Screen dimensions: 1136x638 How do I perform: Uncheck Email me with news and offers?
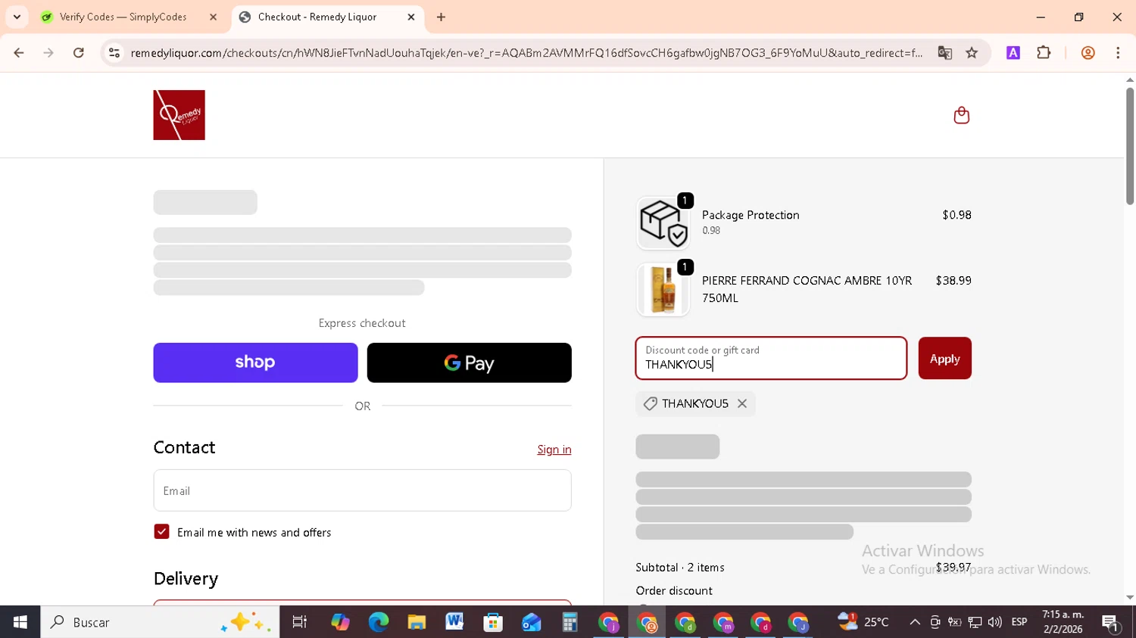[161, 532]
